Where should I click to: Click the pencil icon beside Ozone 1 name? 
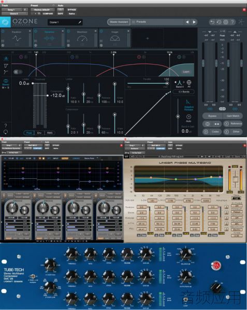[80, 22]
